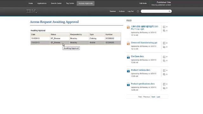Open Product versions.docx

(x=141, y=70)
